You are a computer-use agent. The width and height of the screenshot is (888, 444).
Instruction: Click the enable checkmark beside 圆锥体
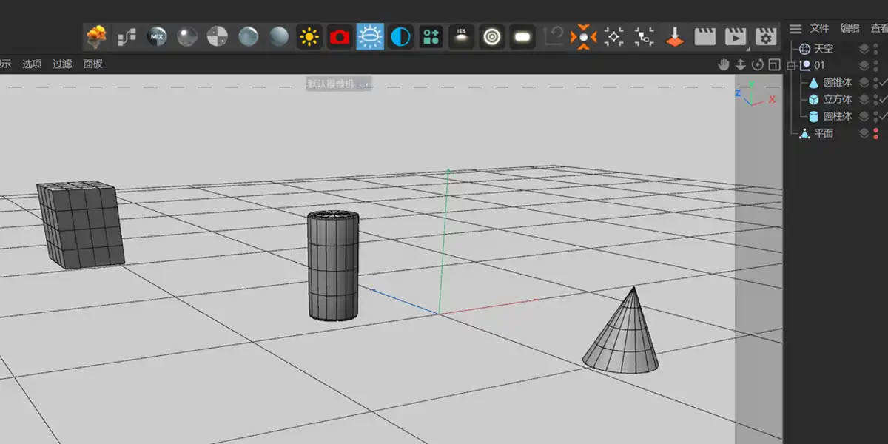[x=881, y=82]
